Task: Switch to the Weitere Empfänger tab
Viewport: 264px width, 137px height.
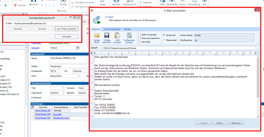Action: [112, 29]
